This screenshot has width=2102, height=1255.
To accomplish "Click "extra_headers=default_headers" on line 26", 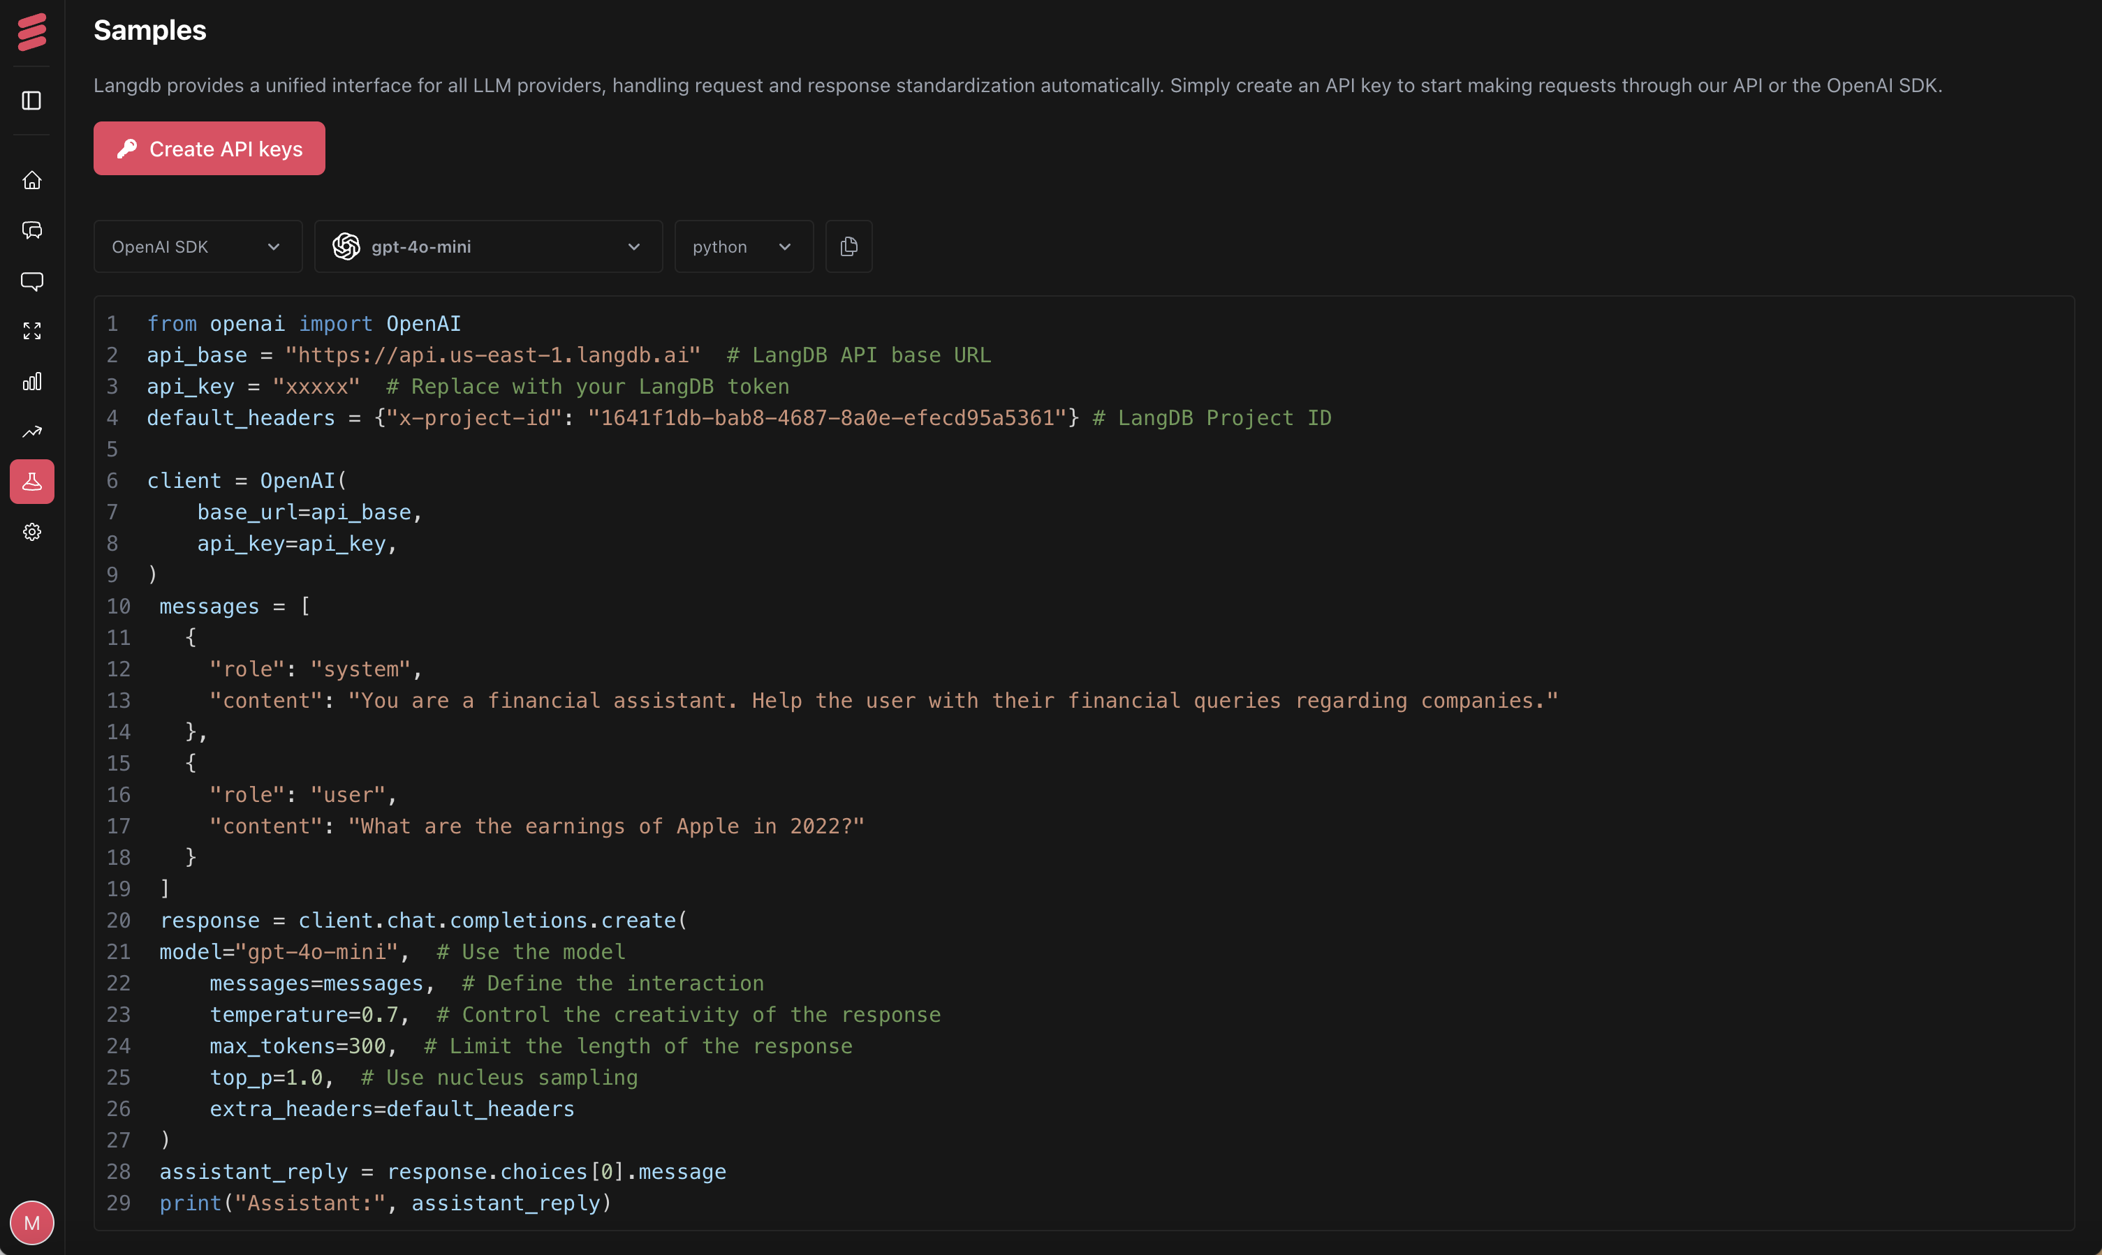I will 392,1108.
